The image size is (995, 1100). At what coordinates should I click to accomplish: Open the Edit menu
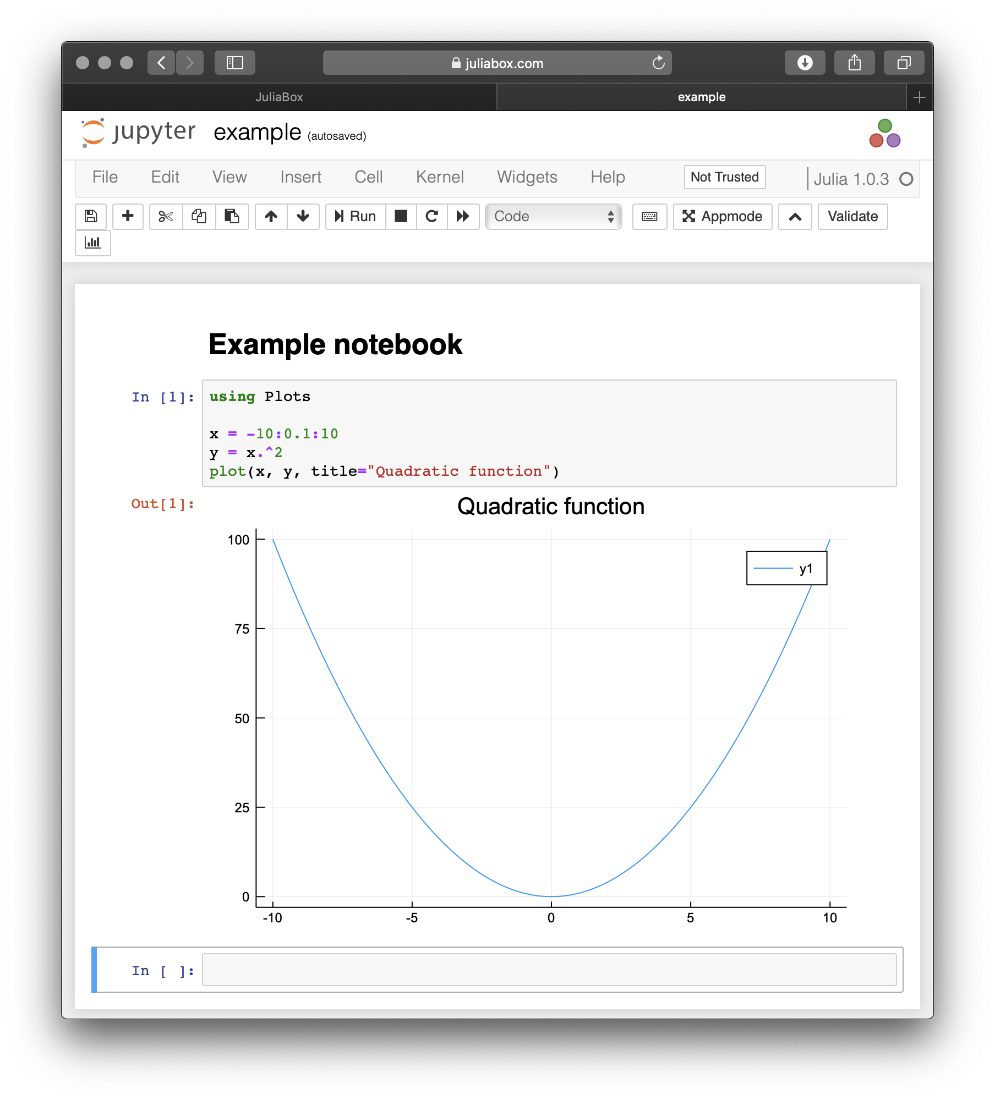coord(165,177)
